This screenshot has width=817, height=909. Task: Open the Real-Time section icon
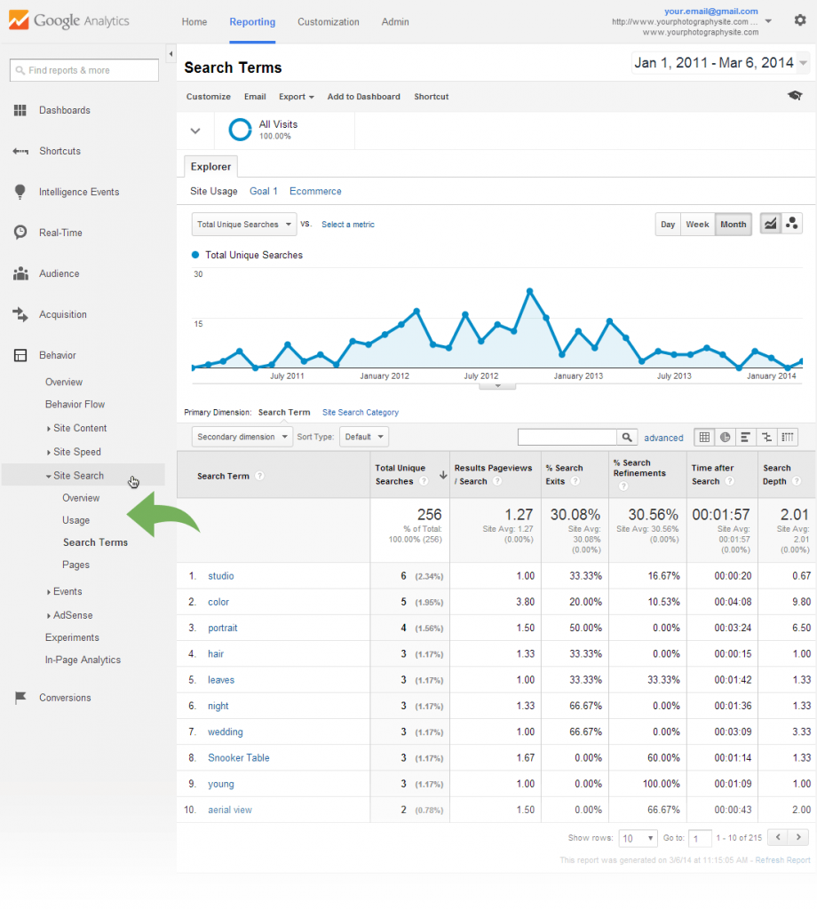coord(20,233)
